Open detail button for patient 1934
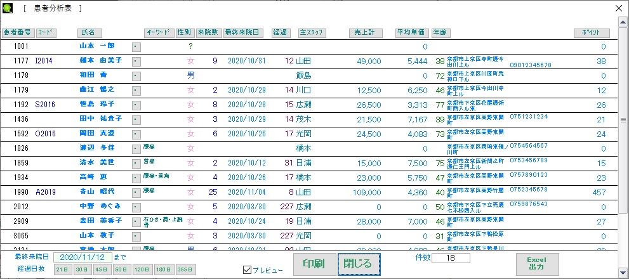The width and height of the screenshot is (629, 279). [136, 178]
